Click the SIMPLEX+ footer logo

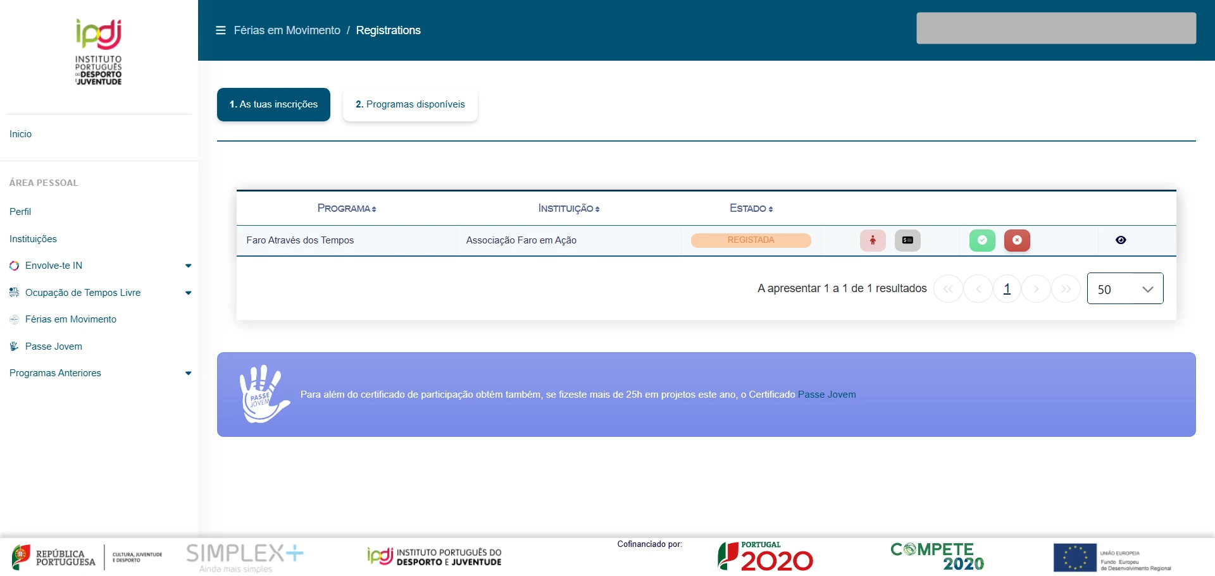245,557
